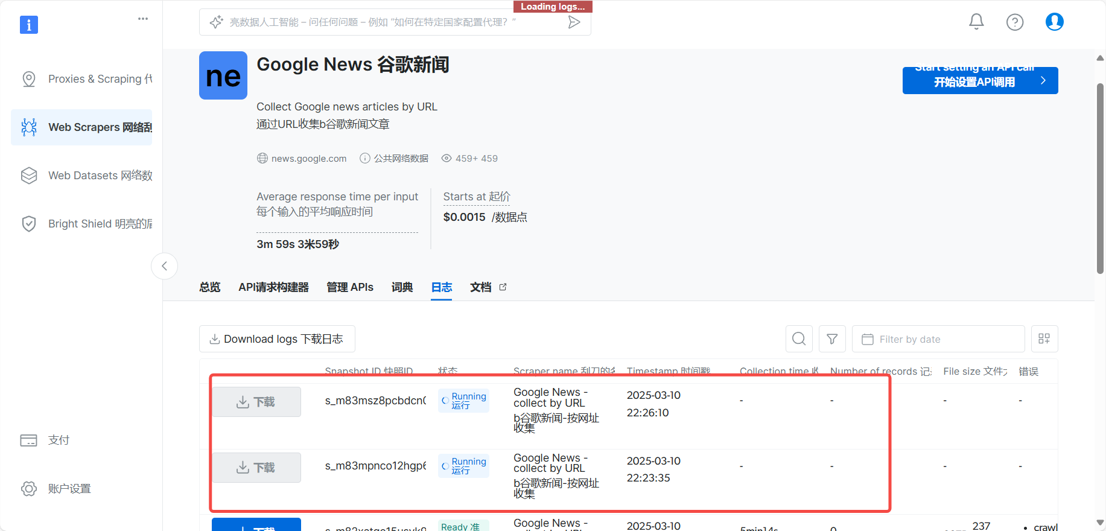Viewport: 1106px width, 531px height.
Task: Open 账户设置 account settings
Action: click(56, 489)
